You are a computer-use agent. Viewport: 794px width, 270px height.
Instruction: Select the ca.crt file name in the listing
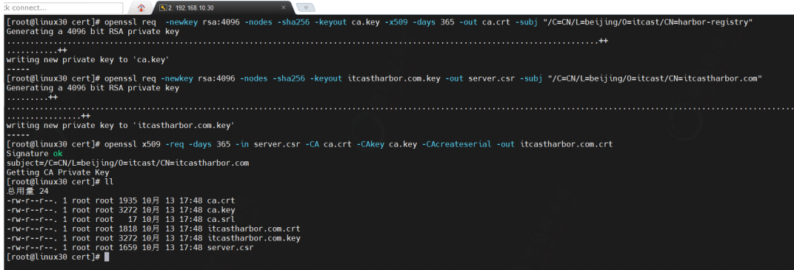221,200
